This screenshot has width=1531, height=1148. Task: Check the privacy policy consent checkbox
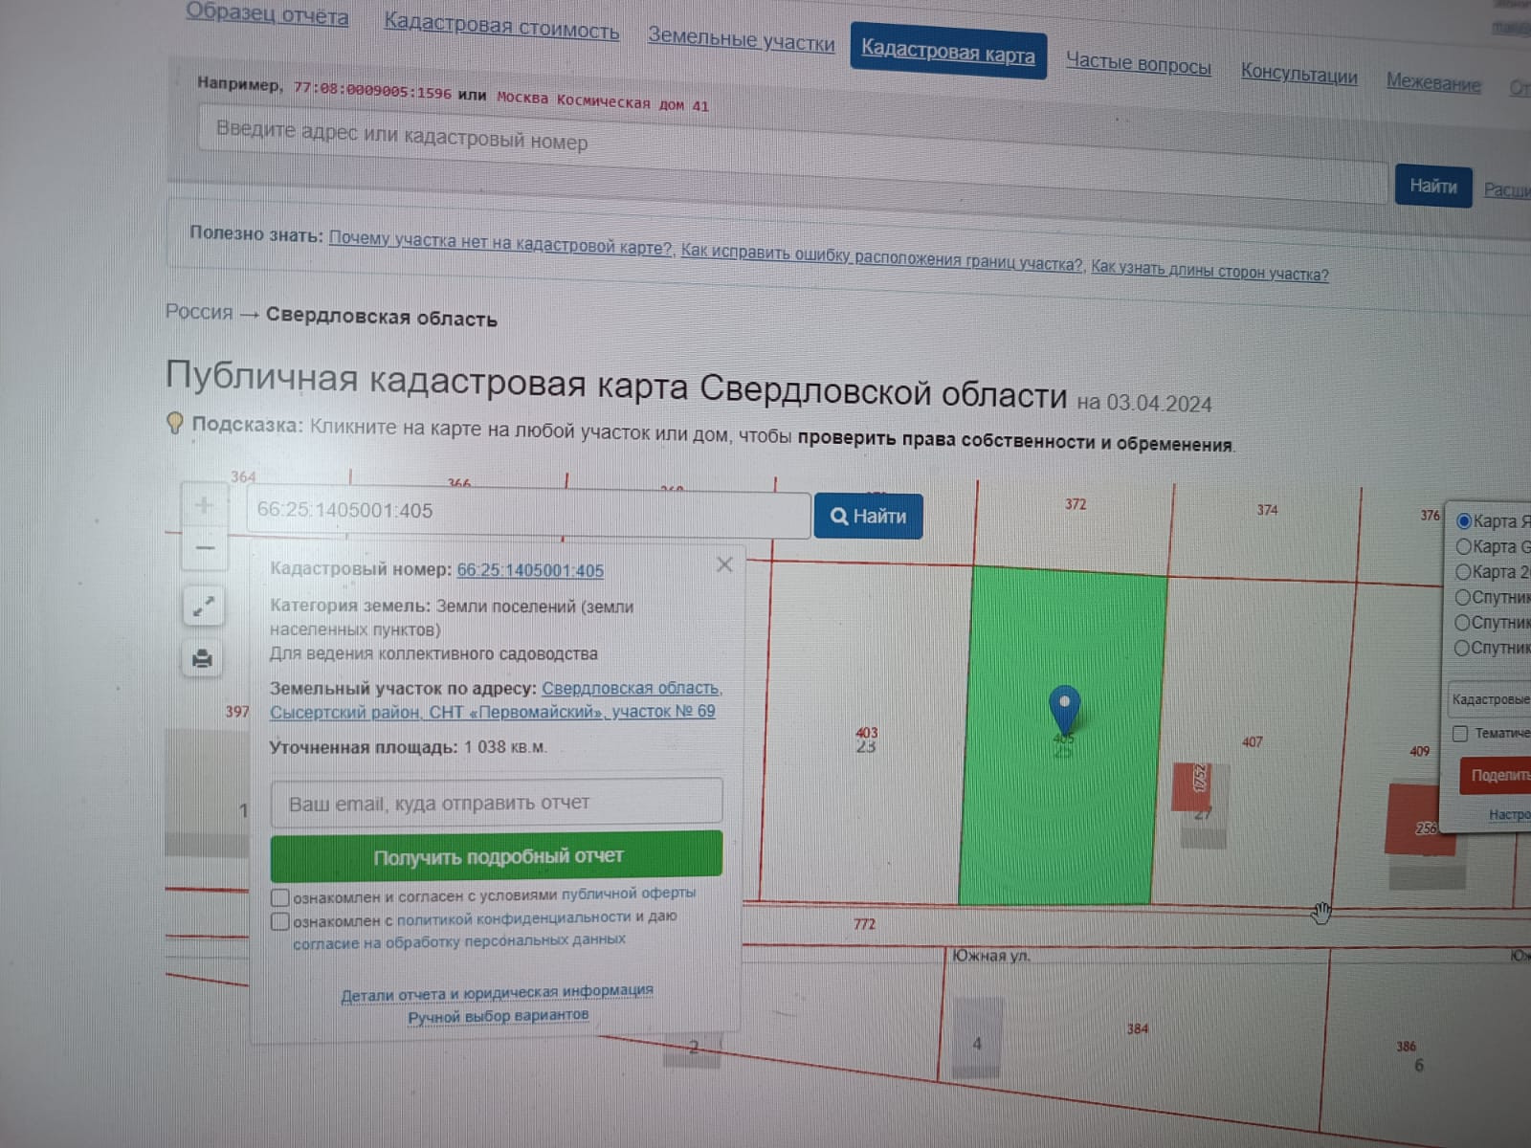tap(280, 921)
